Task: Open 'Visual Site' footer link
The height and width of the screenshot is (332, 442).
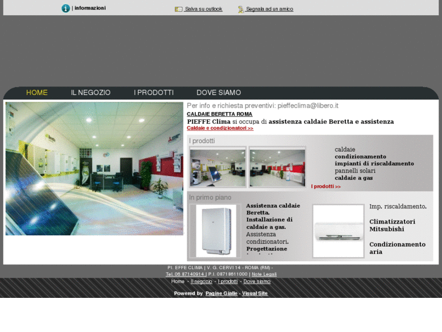Action: click(255, 294)
